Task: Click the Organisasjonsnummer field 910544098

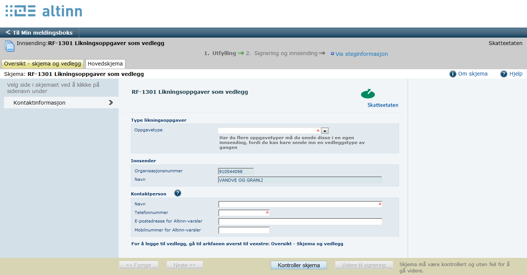Action: pos(236,172)
